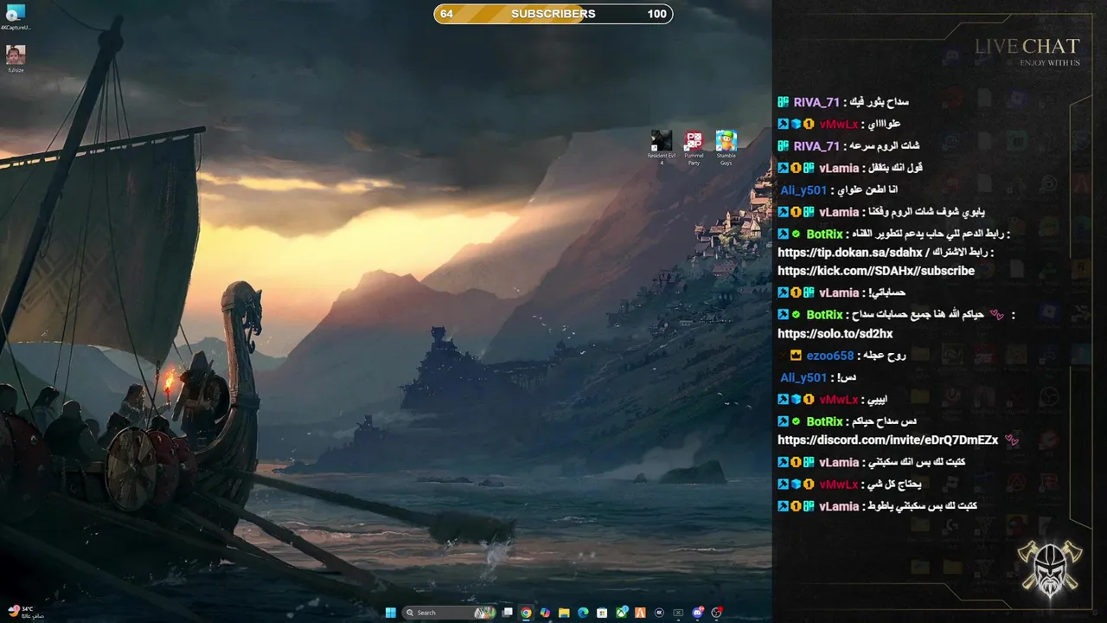The image size is (1107, 623).
Task: Click the subscriber goal number 100
Action: pyautogui.click(x=656, y=14)
